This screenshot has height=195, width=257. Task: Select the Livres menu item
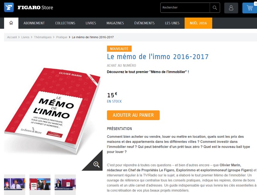(91, 23)
